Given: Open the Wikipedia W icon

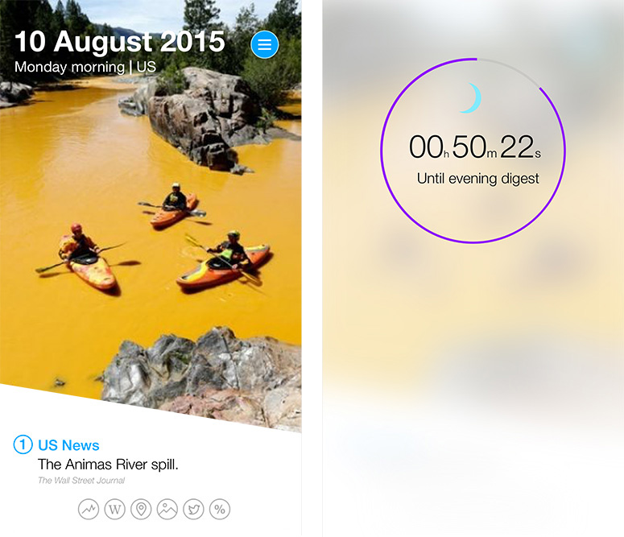Looking at the screenshot, I should pyautogui.click(x=114, y=509).
